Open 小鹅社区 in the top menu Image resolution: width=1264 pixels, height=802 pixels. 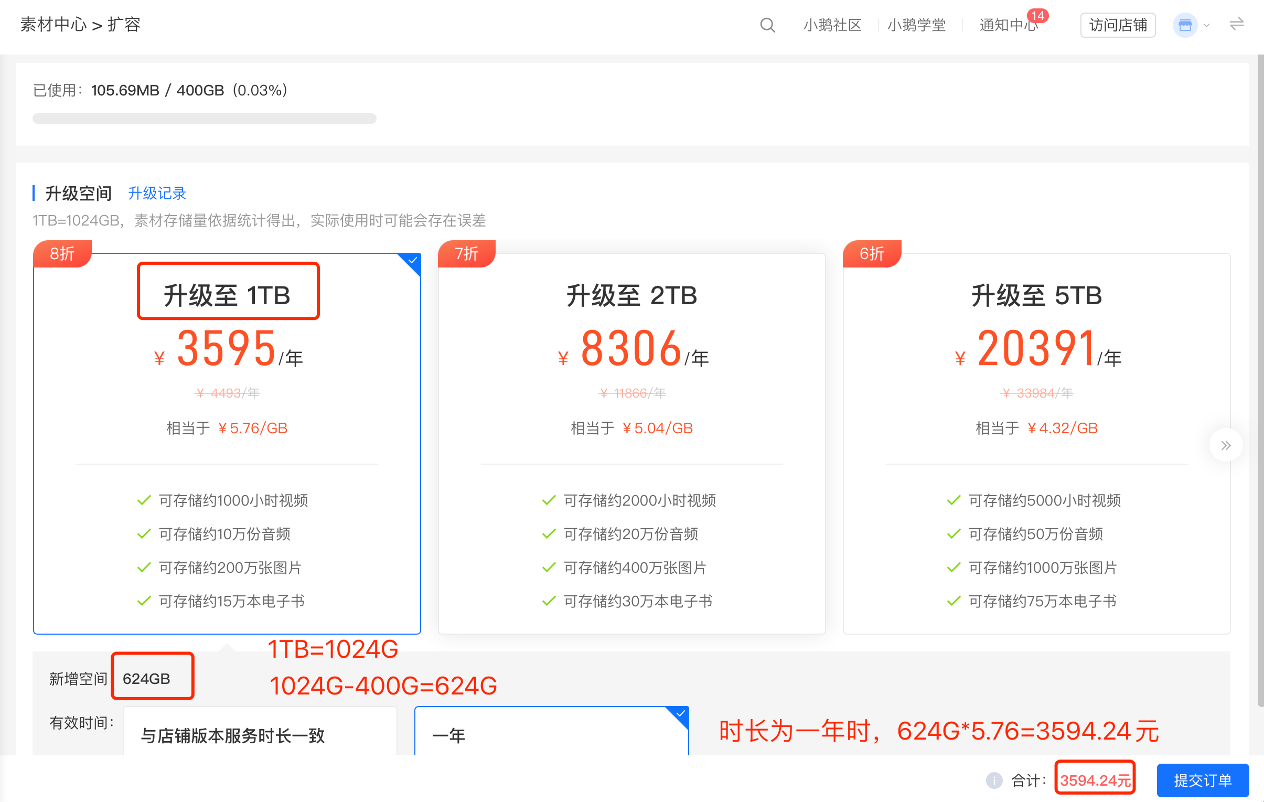(x=832, y=25)
